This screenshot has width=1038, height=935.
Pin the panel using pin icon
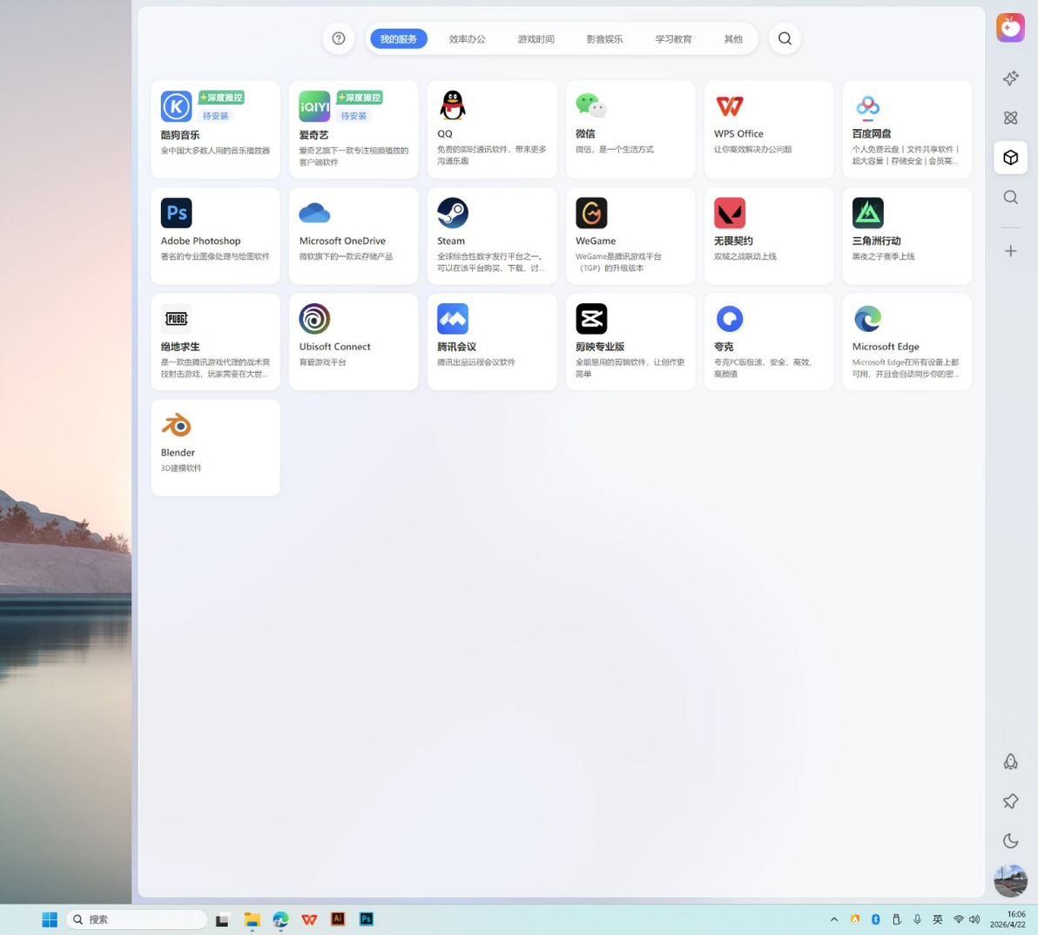(1010, 801)
